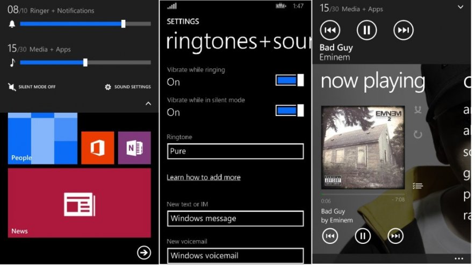The image size is (475, 267).
Task: Open the more options ellipsis menu
Action: click(459, 258)
